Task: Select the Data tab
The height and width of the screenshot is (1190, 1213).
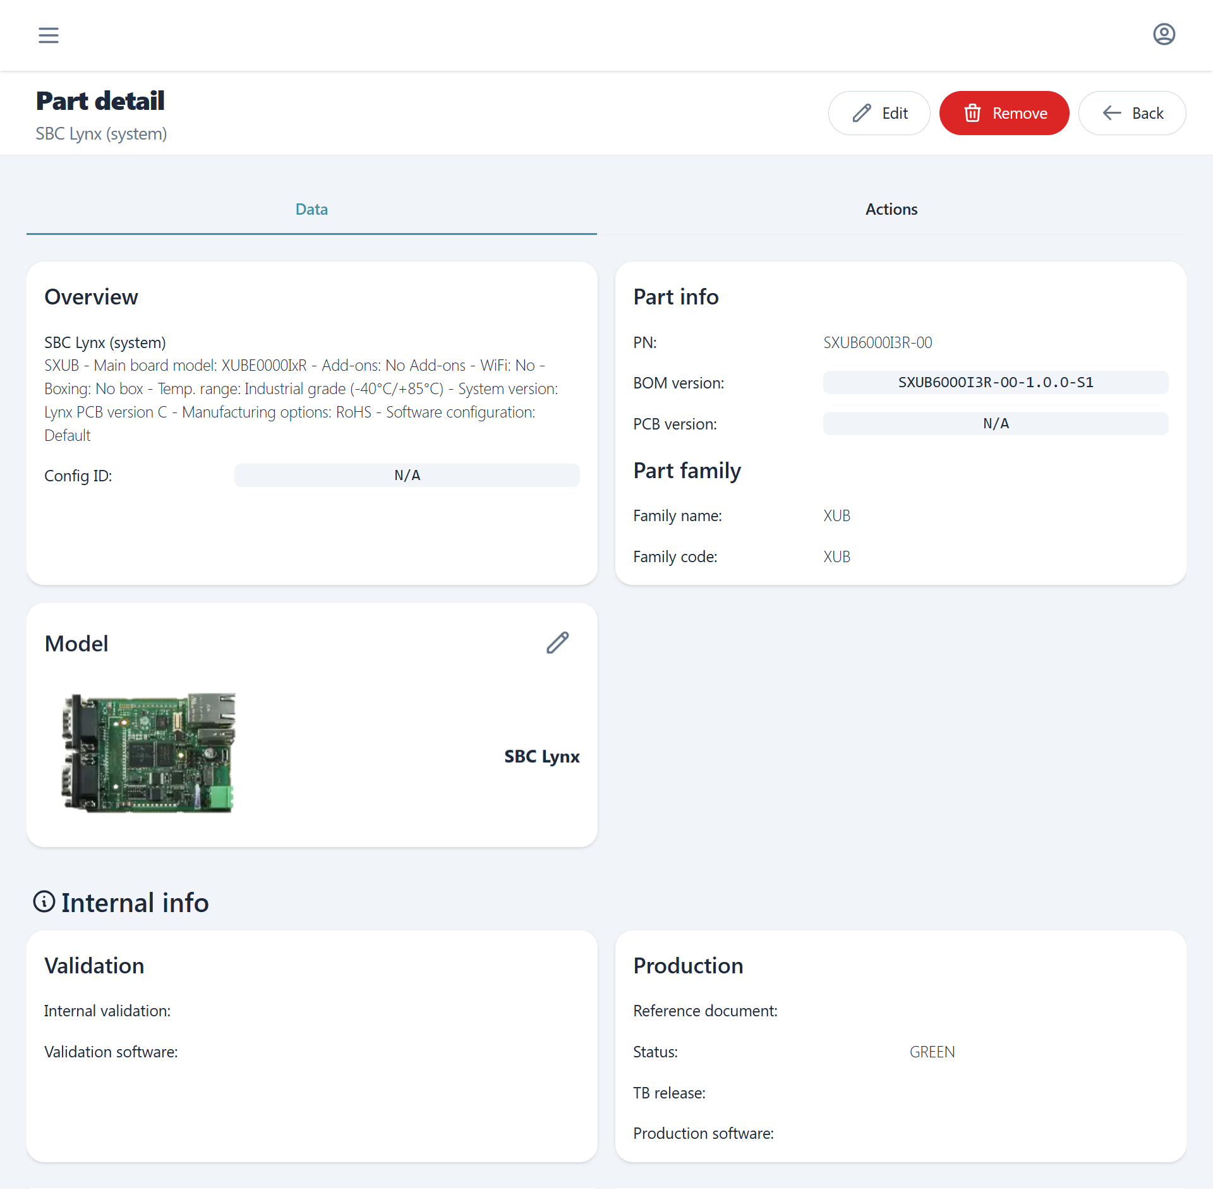Action: [x=311, y=209]
